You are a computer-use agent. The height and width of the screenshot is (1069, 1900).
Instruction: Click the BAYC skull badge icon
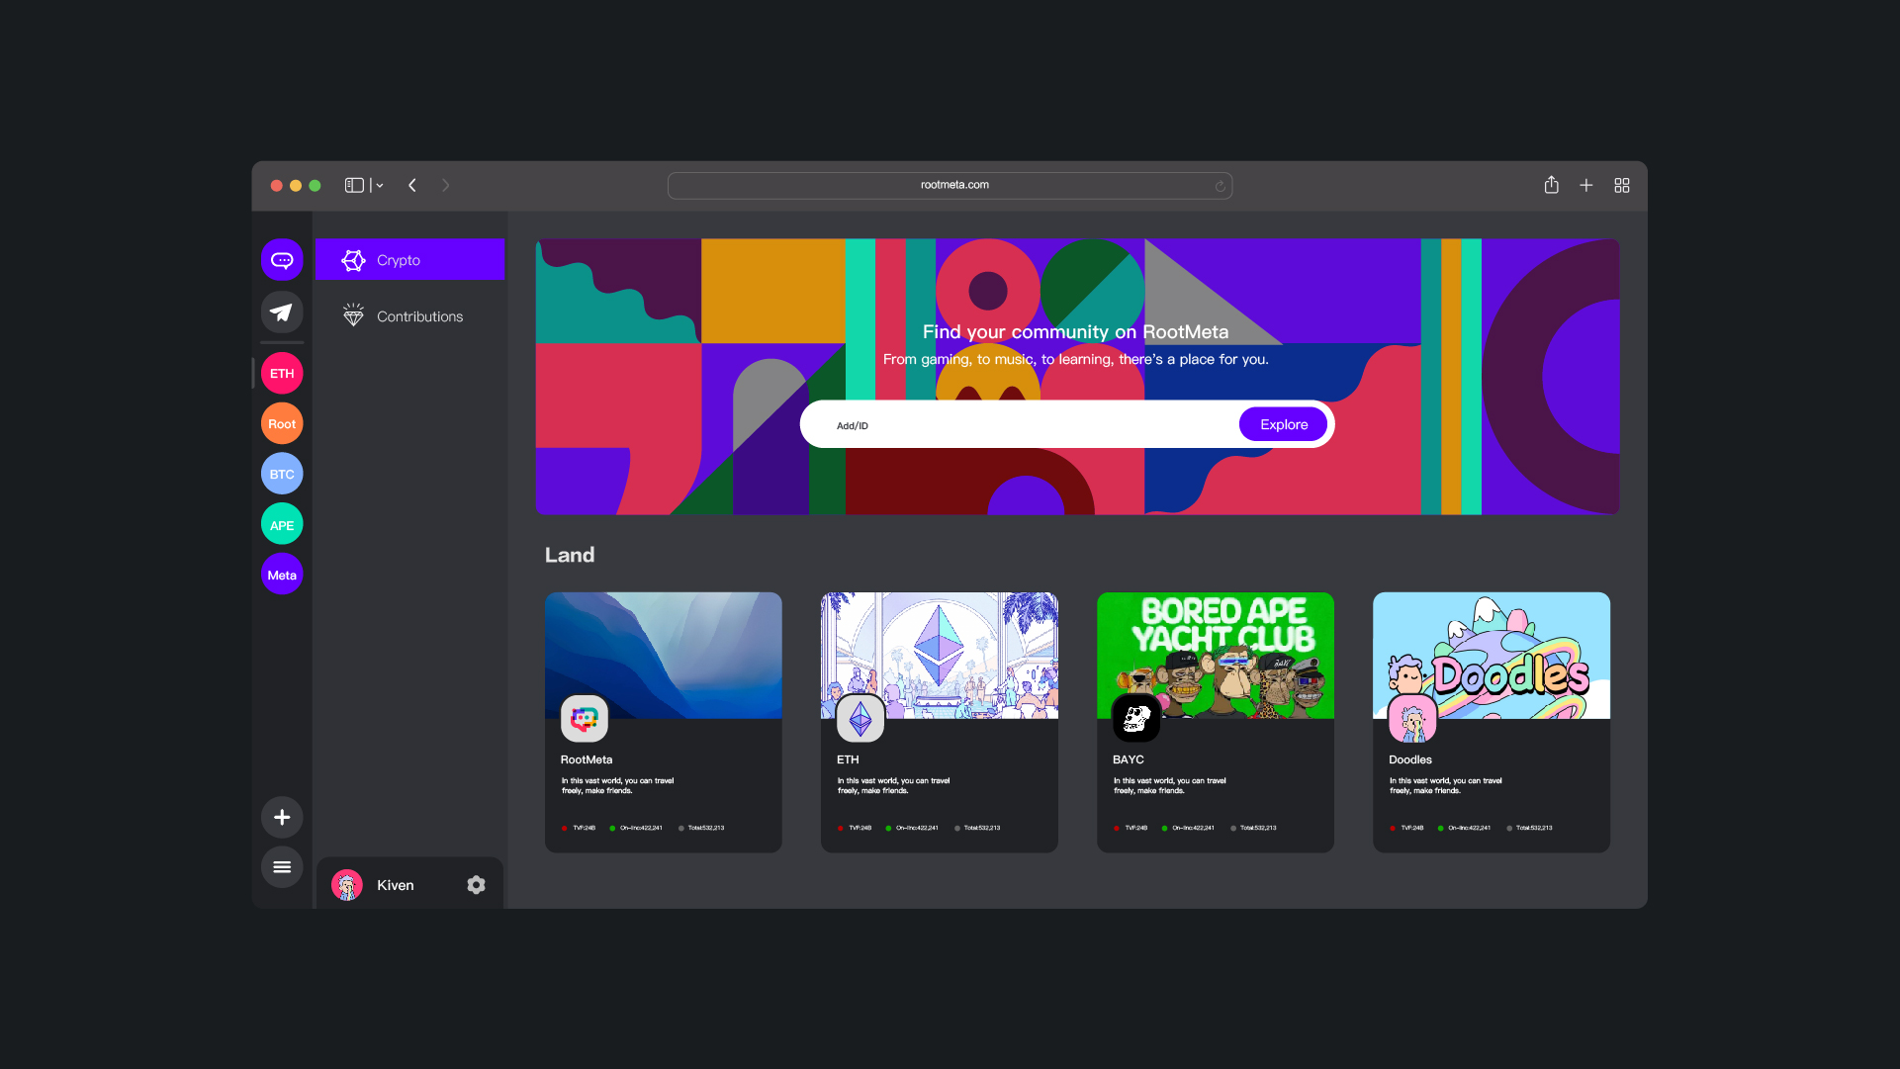coord(1136,719)
